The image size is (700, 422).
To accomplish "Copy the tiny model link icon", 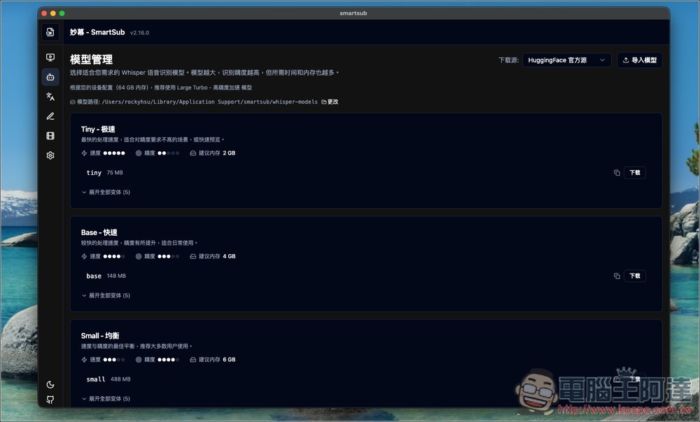I will click(x=617, y=173).
